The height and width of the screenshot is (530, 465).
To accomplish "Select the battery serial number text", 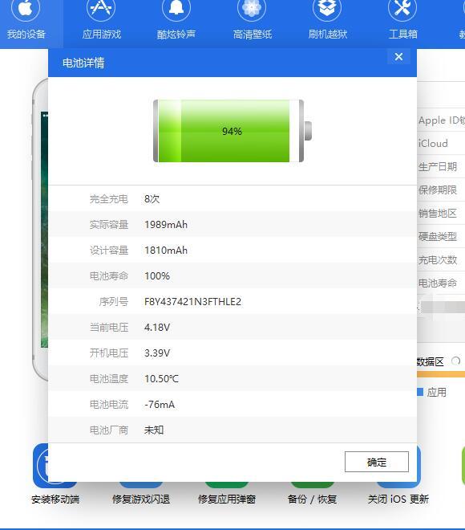I will tap(192, 301).
